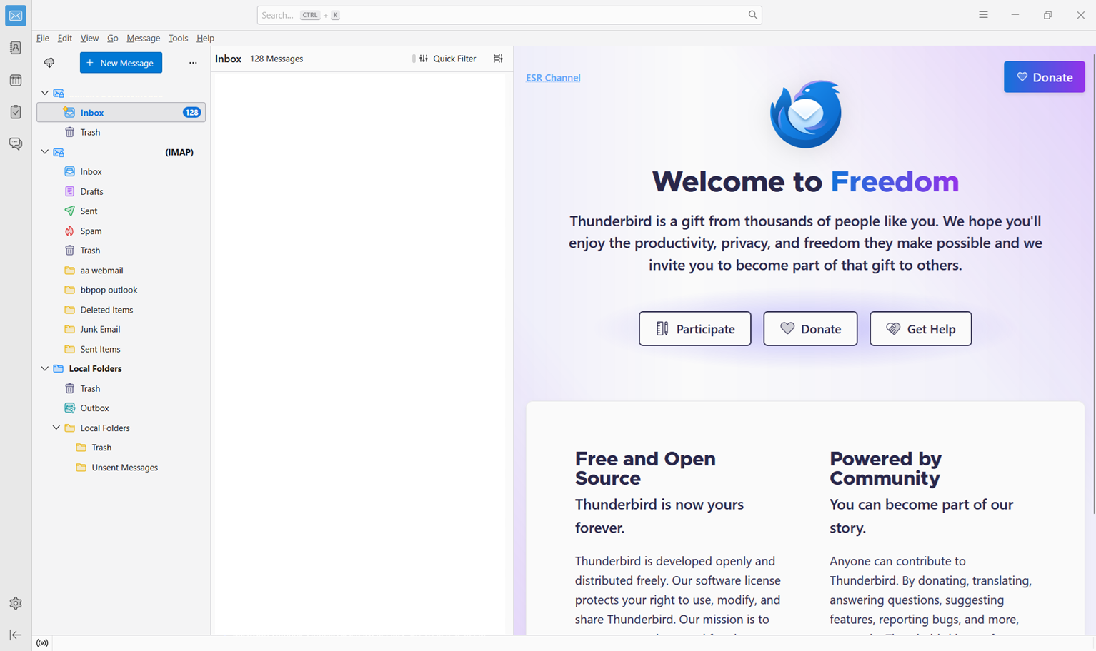1096x651 pixels.
Task: Collapse the top-level Local Folders account
Action: click(45, 368)
